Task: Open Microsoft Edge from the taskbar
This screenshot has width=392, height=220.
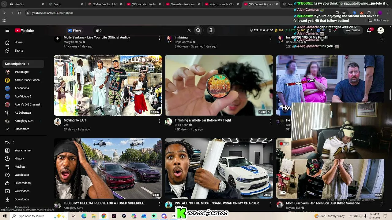Action: (84, 216)
